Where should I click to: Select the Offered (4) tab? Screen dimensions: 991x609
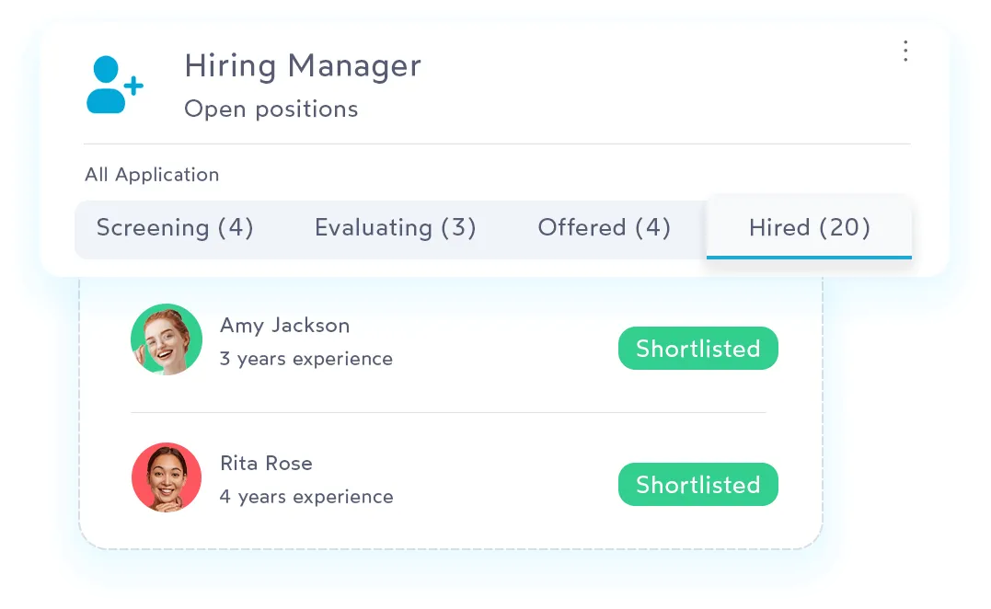pos(604,228)
